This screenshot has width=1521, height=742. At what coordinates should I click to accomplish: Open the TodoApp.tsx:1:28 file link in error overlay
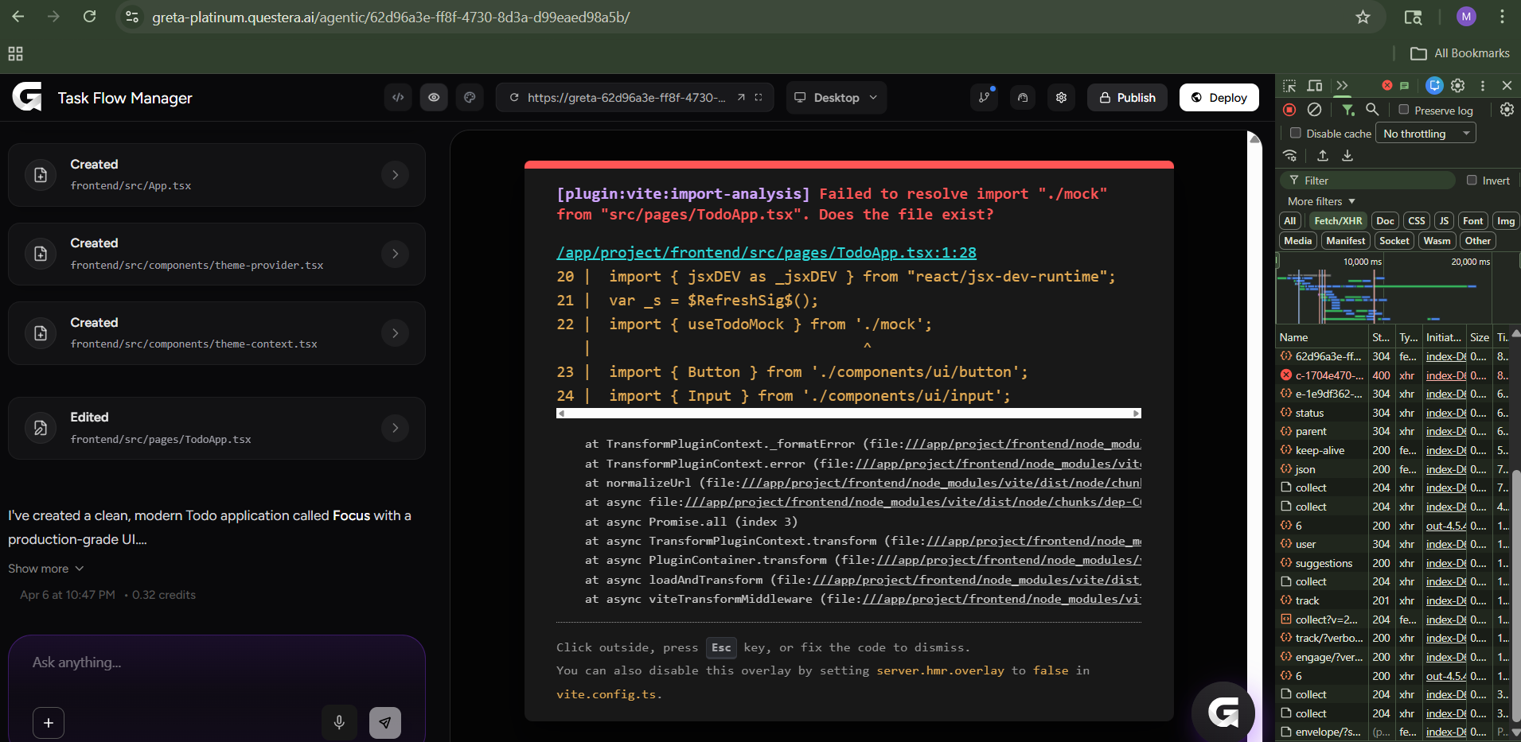[x=766, y=253]
